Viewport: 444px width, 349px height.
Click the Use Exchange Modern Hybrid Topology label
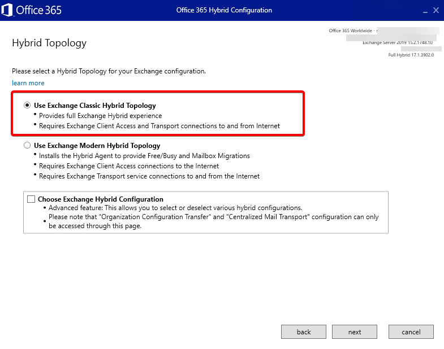click(97, 146)
